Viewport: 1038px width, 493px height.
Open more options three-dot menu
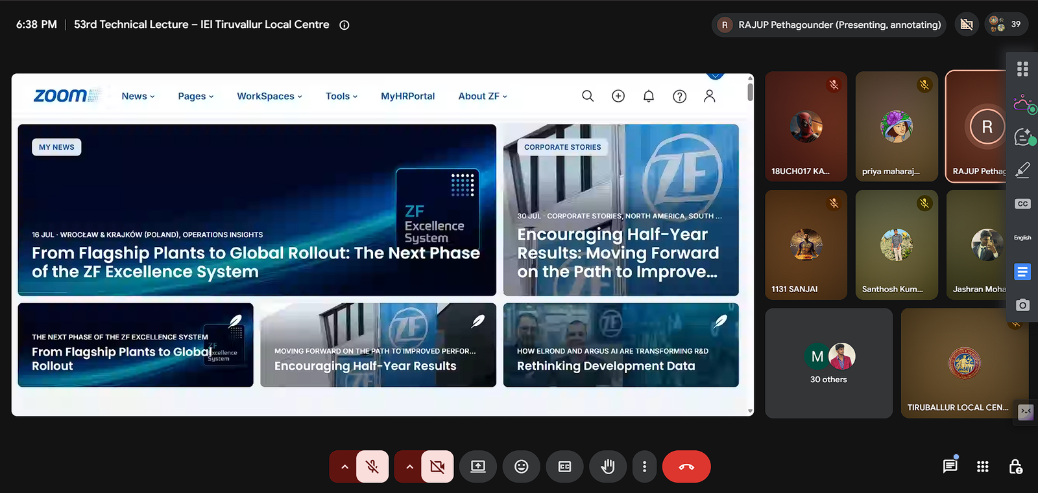click(644, 466)
